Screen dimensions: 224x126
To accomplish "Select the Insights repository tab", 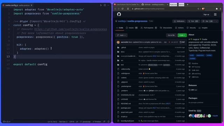I will 203,28.
